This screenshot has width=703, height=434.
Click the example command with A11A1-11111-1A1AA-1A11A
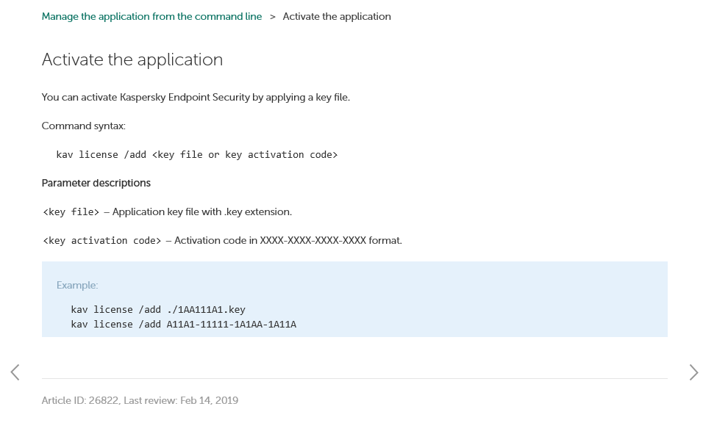183,325
